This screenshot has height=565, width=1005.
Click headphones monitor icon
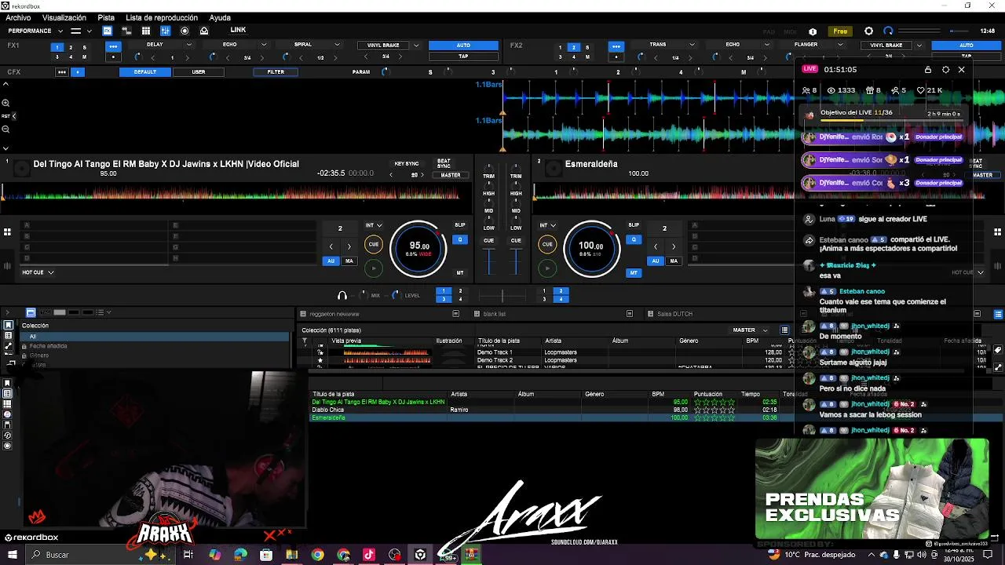click(342, 296)
